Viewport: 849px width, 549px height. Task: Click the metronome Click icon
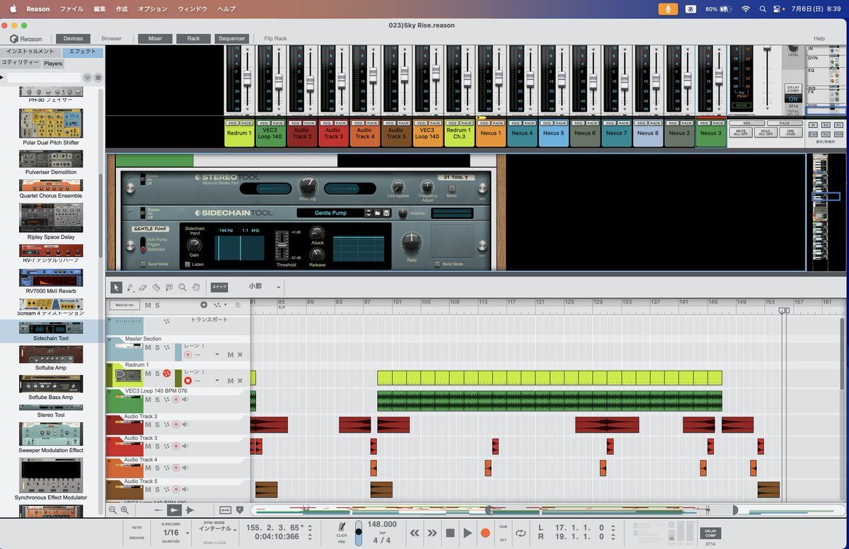342,527
